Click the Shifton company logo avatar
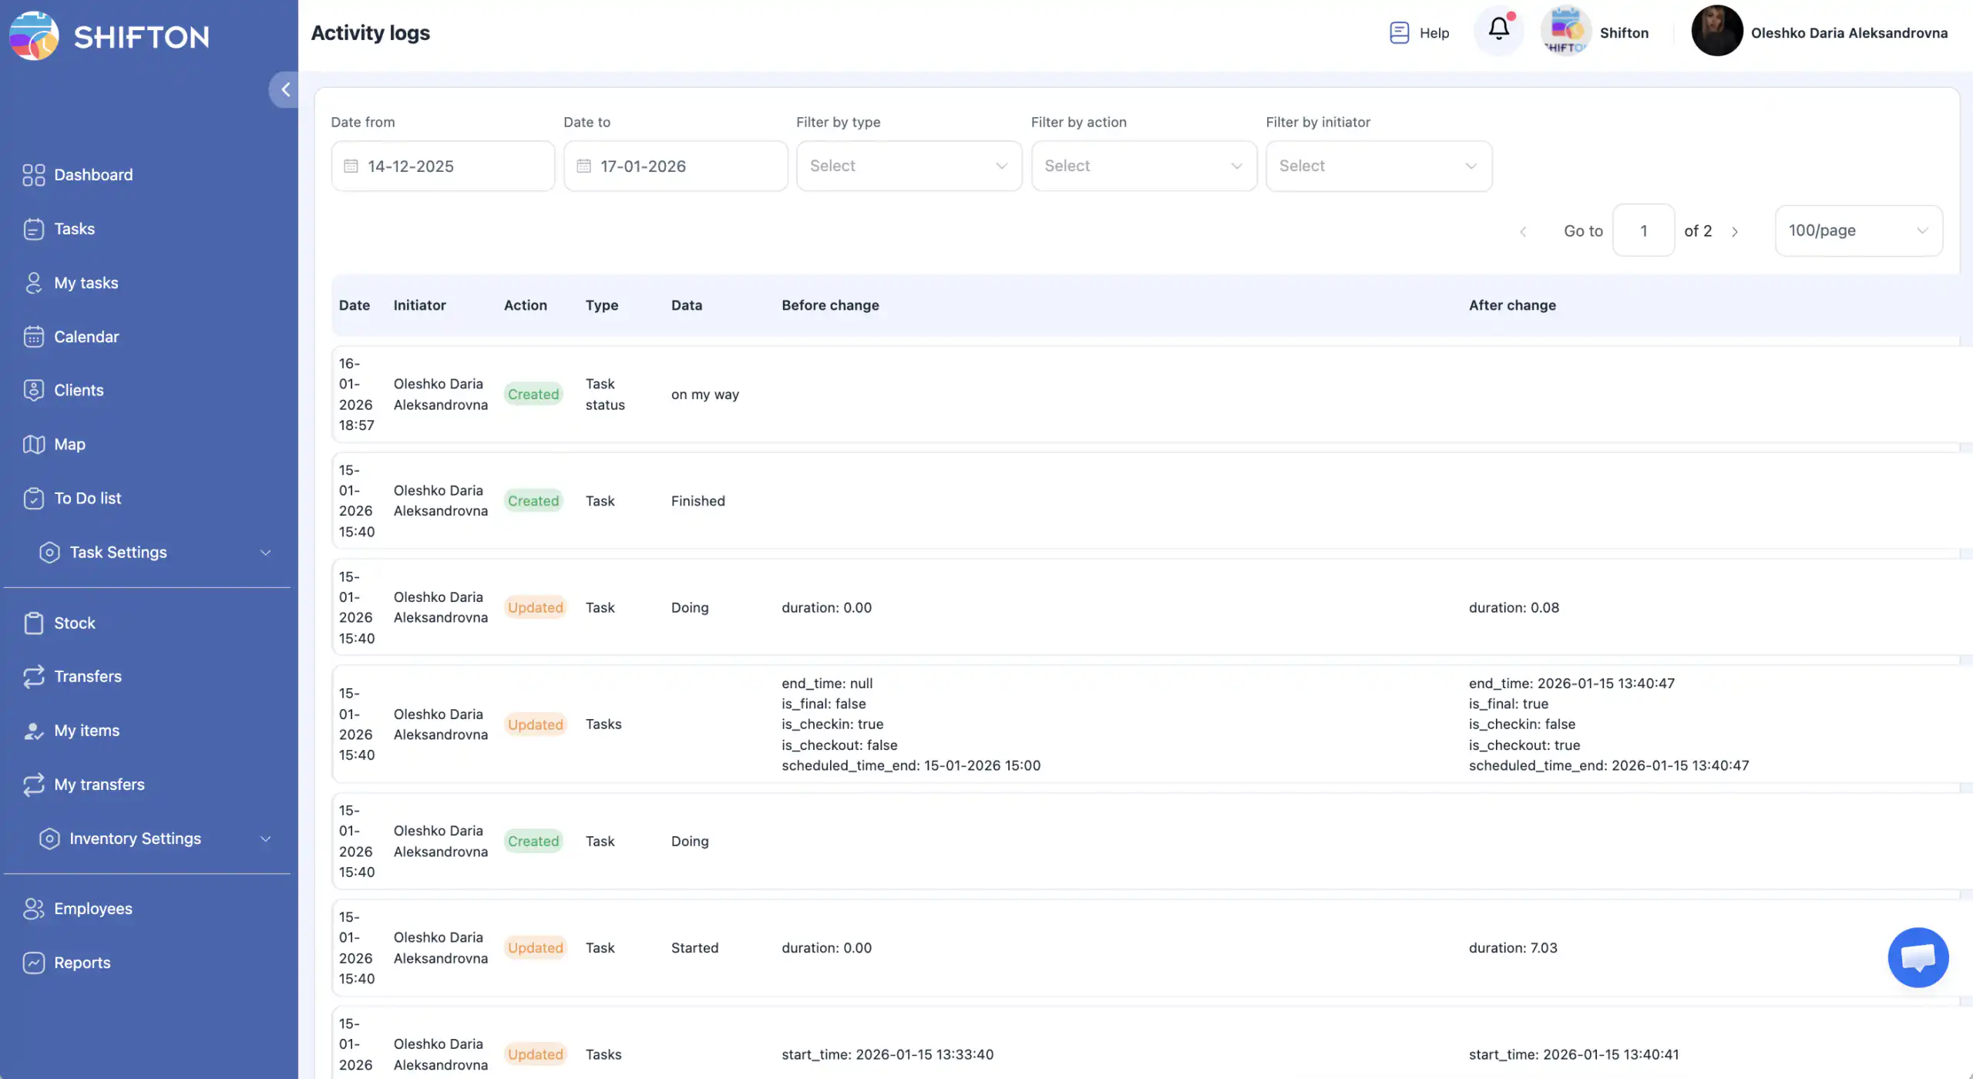Screen dimensions: 1973x1079 point(1565,31)
